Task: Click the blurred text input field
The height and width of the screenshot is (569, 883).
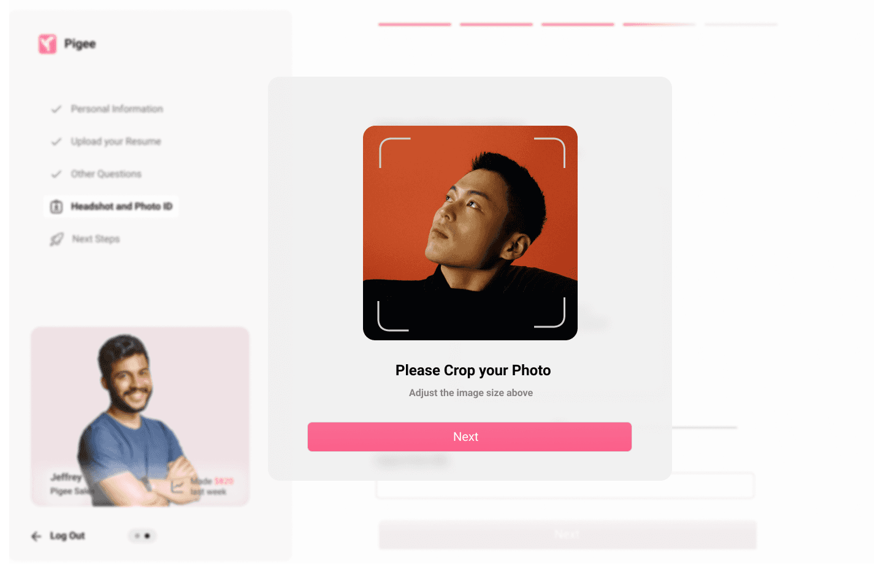Action: [x=565, y=486]
